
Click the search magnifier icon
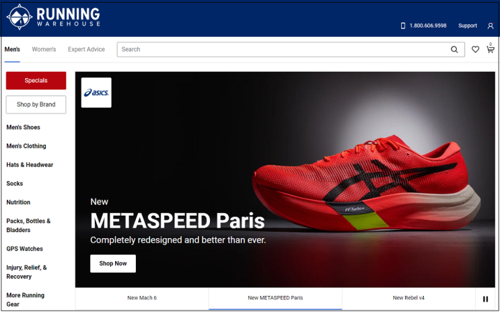pyautogui.click(x=454, y=49)
